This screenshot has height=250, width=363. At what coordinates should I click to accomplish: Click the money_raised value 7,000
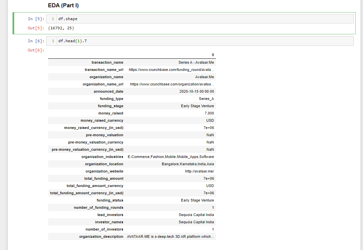pos(209,113)
